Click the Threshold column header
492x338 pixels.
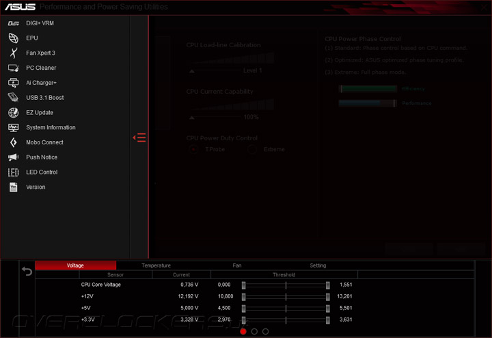[x=284, y=274]
